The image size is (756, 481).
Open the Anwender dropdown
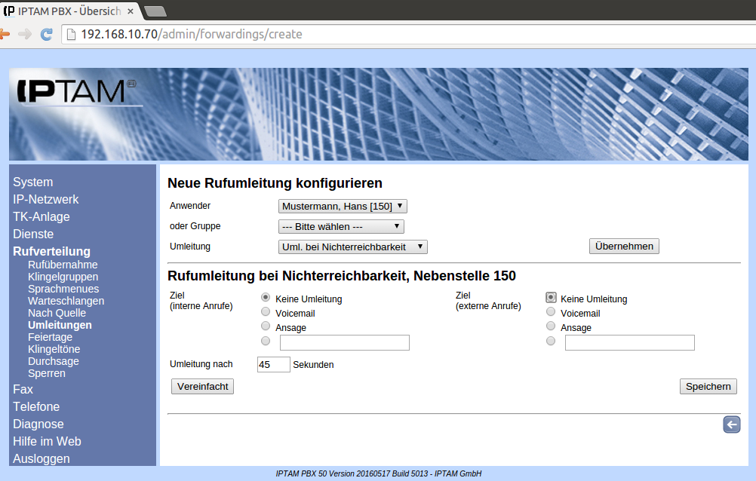343,207
